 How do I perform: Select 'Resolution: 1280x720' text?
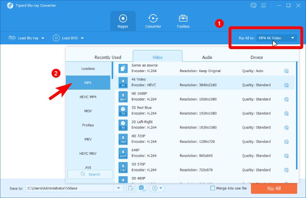[x=197, y=142]
